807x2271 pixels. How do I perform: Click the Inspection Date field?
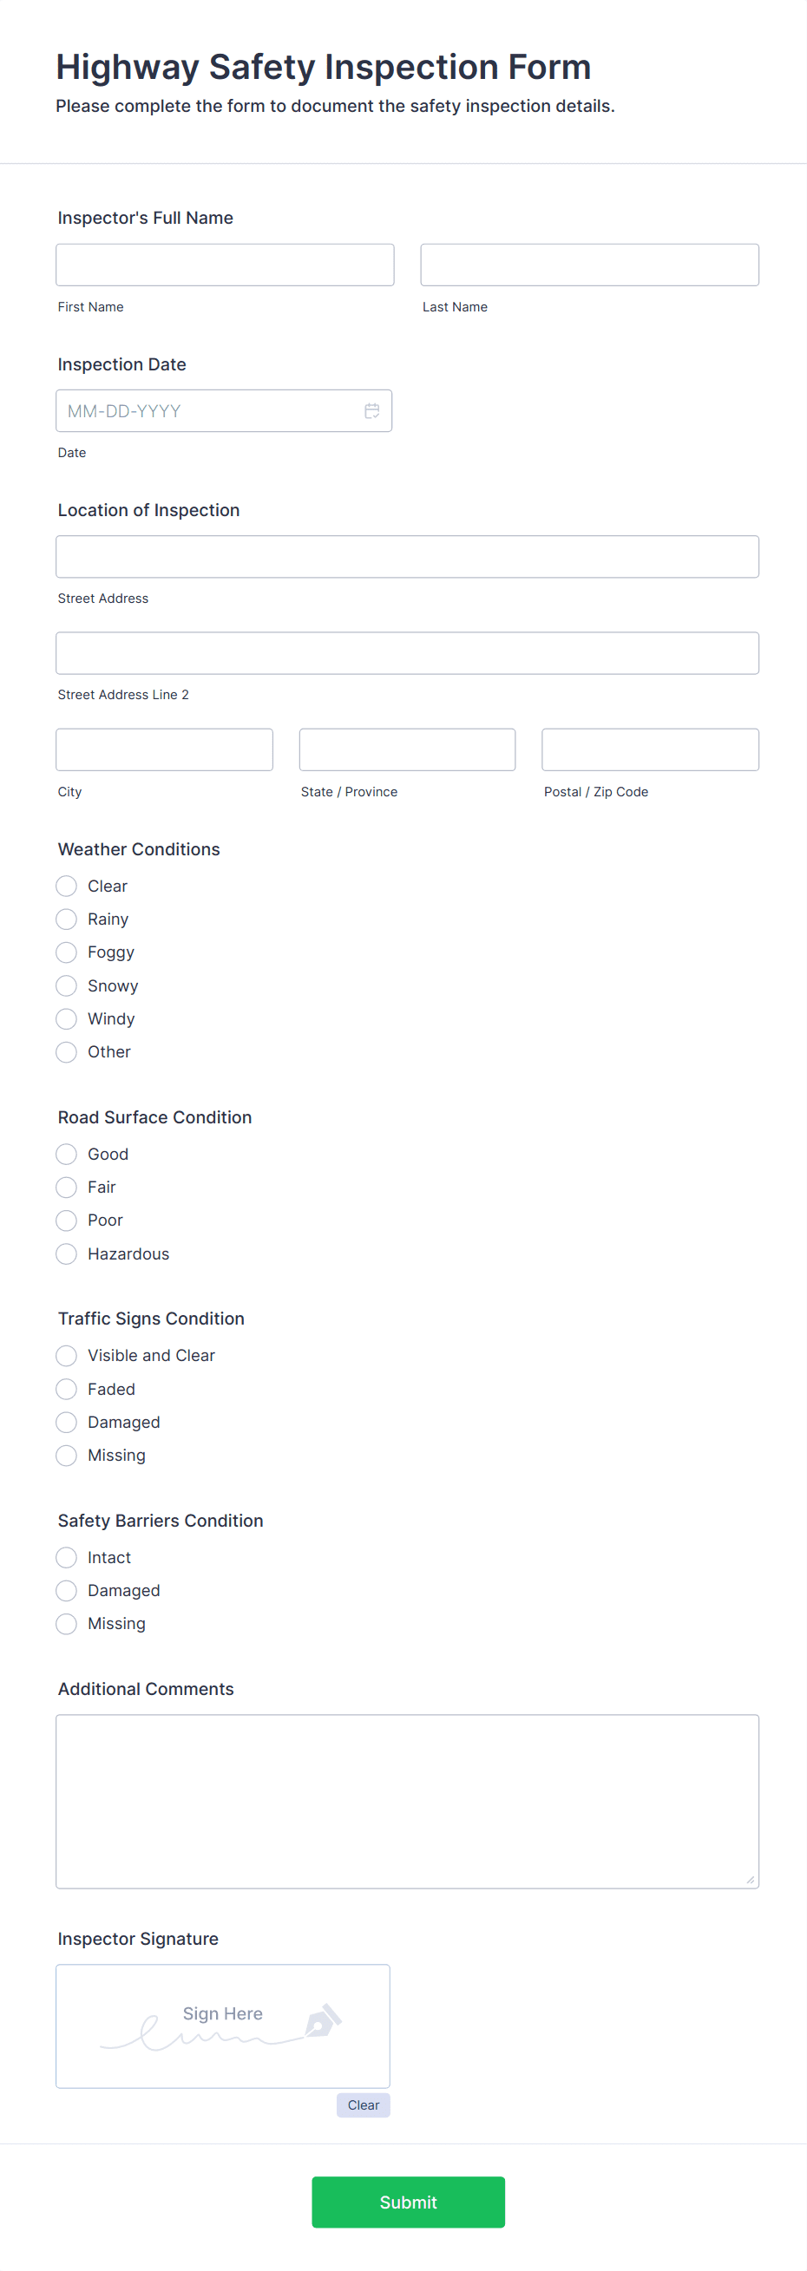coord(212,411)
